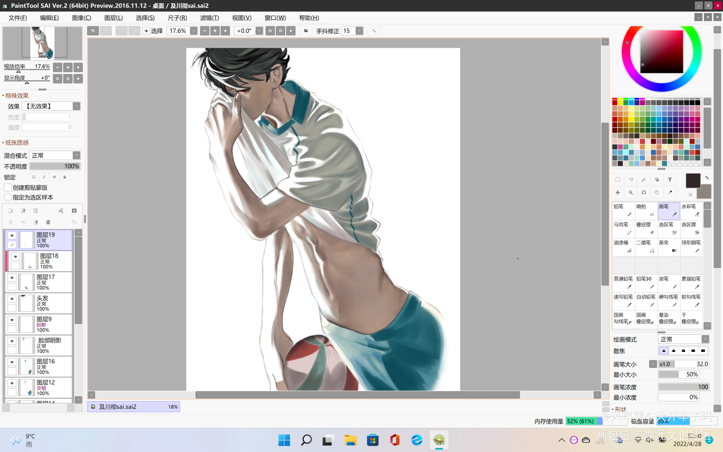Open File Explorer from the taskbar
The height and width of the screenshot is (452, 723).
coord(350,440)
